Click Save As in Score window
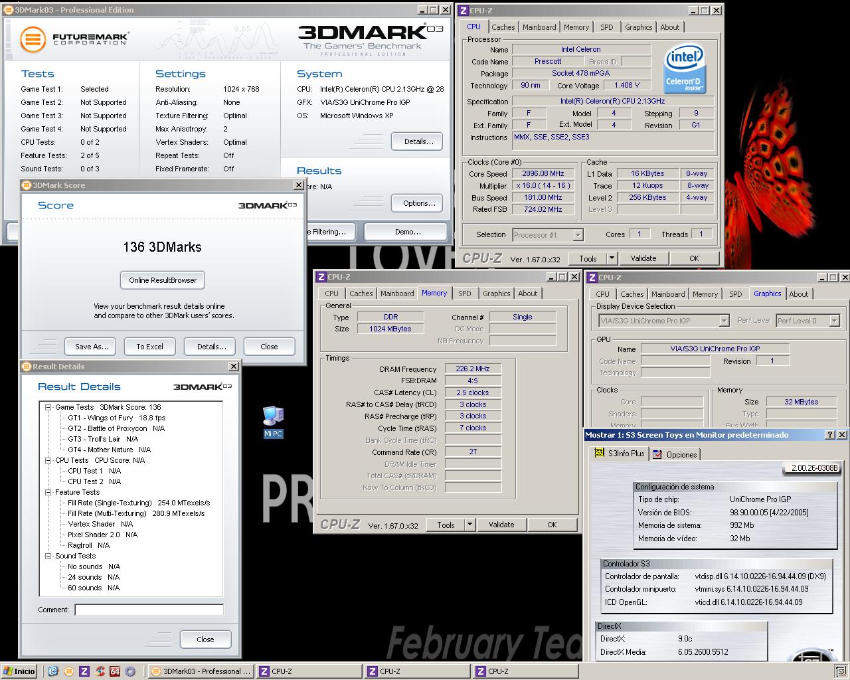 tap(91, 347)
